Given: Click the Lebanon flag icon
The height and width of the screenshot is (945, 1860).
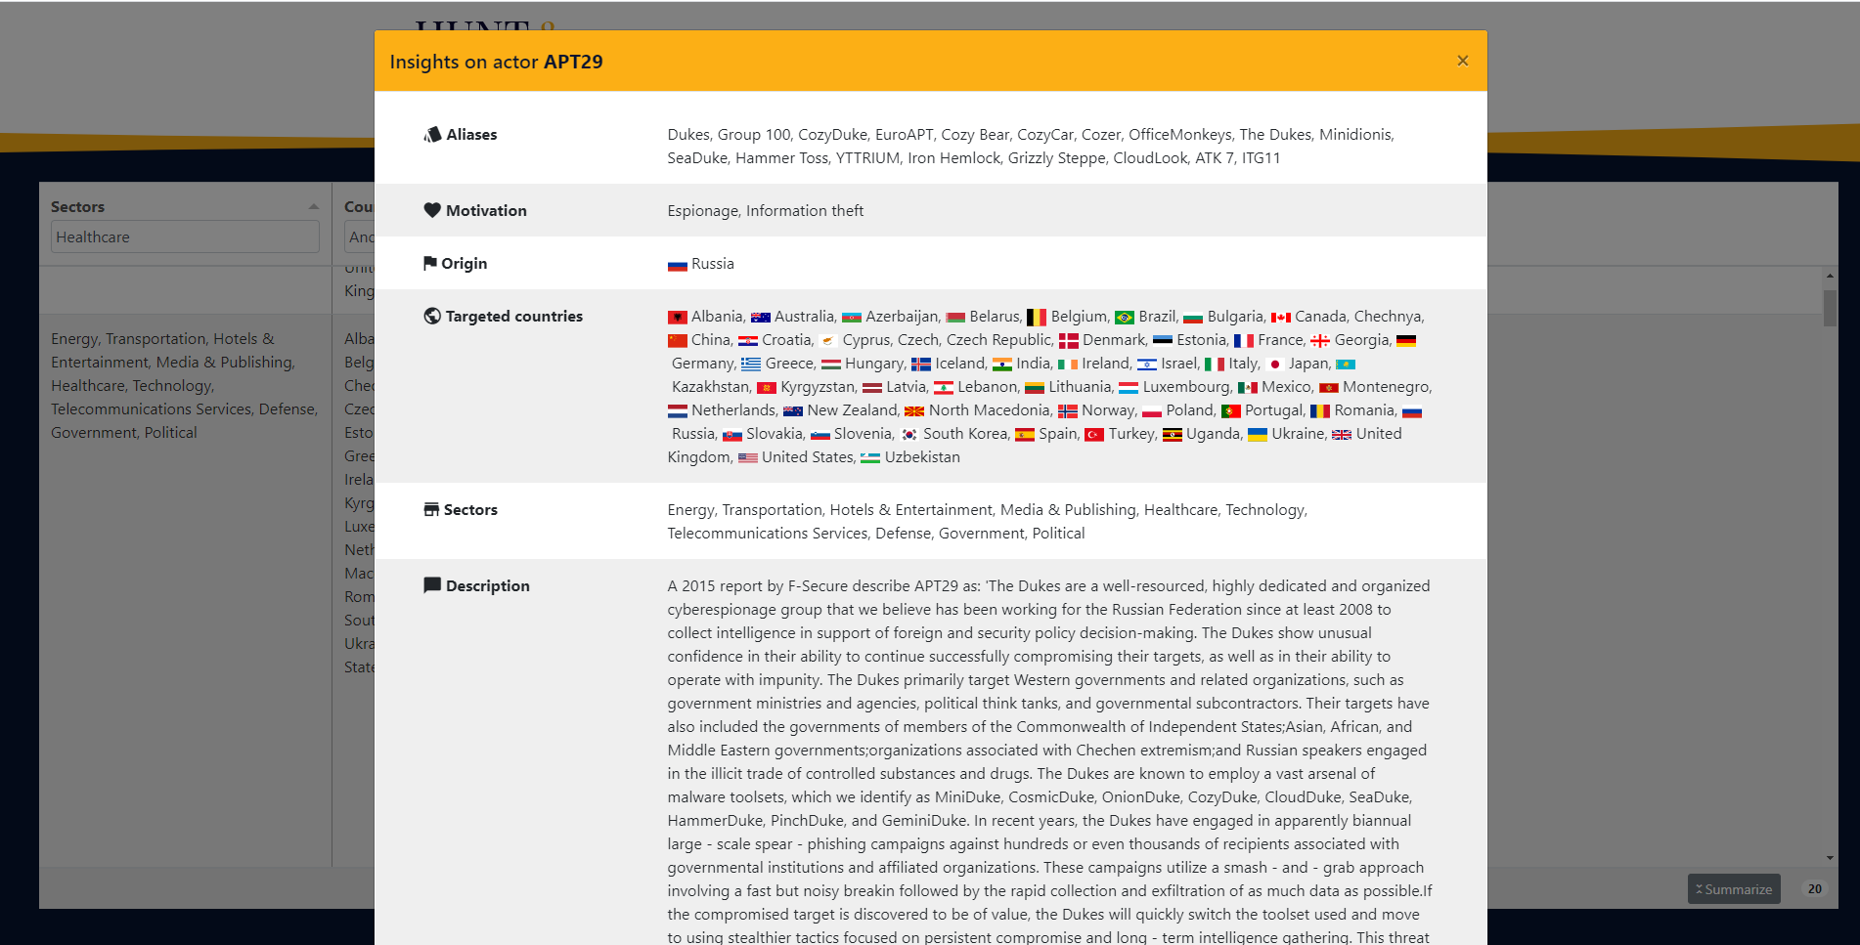Looking at the screenshot, I should coord(944,388).
